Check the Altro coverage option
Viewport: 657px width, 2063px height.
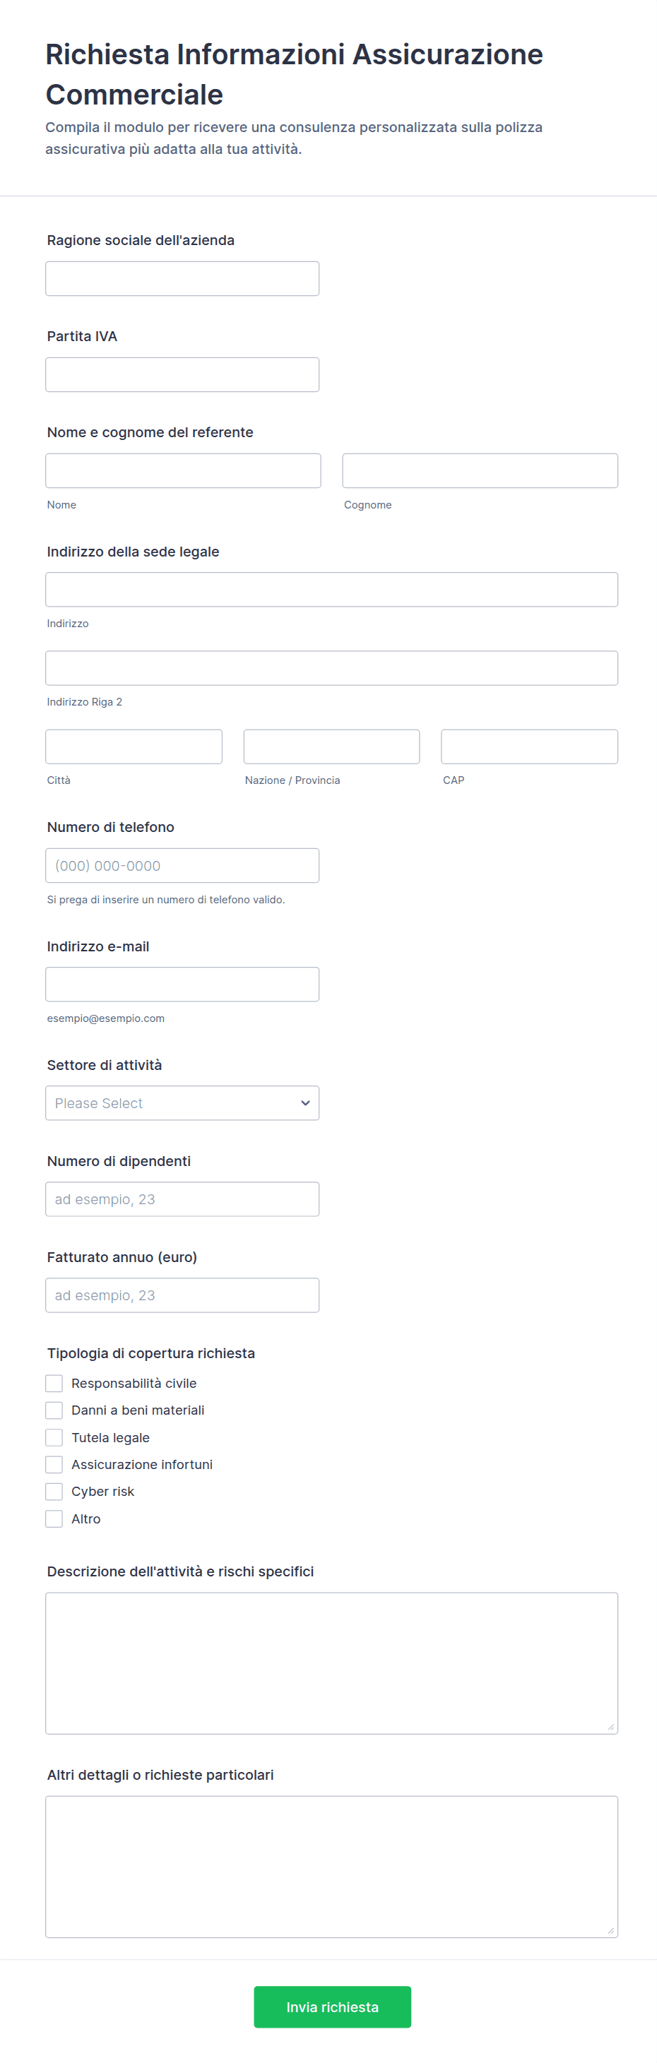tap(54, 1518)
